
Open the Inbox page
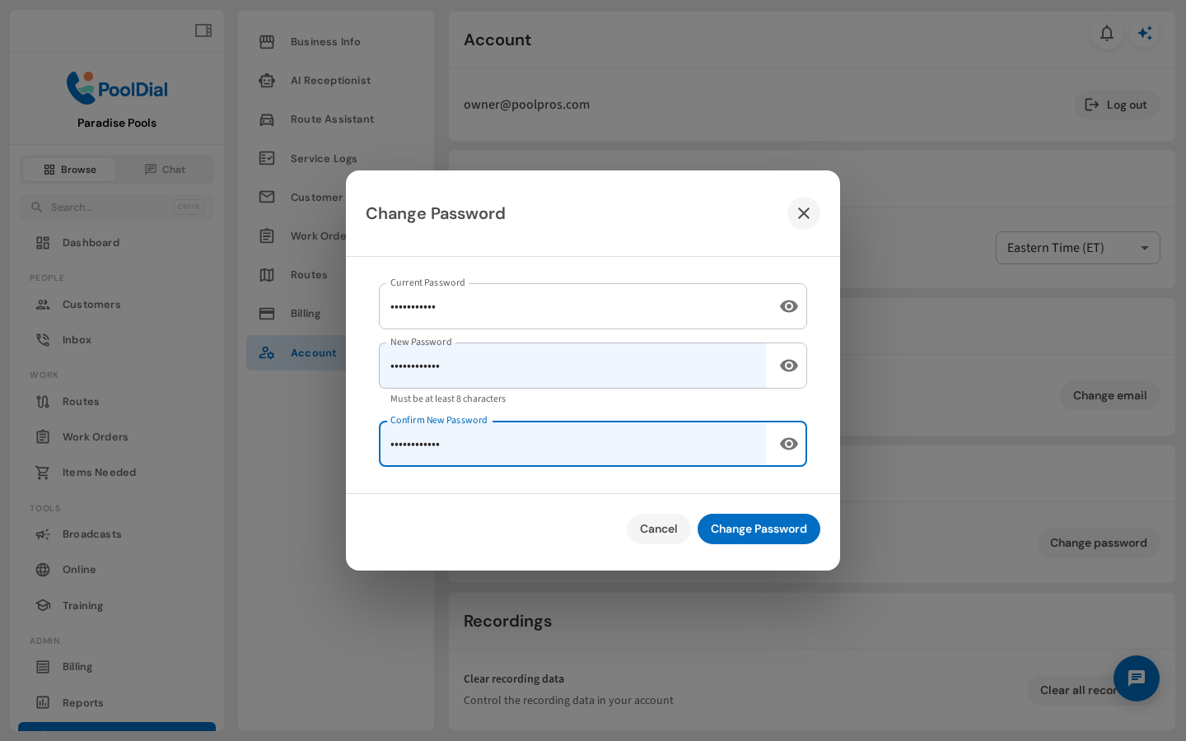pyautogui.click(x=117, y=340)
